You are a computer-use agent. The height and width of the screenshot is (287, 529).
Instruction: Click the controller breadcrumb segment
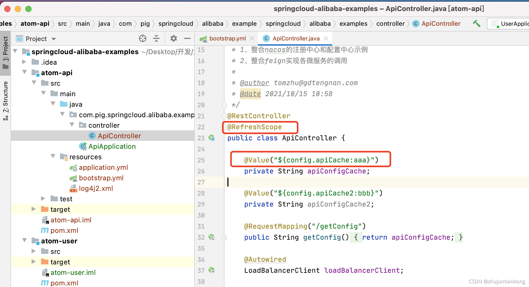tap(390, 24)
